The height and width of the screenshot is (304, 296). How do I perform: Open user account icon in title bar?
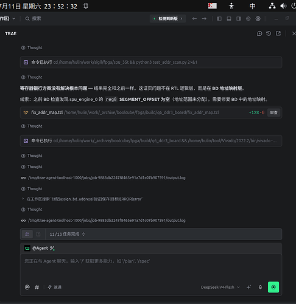pos(258,19)
